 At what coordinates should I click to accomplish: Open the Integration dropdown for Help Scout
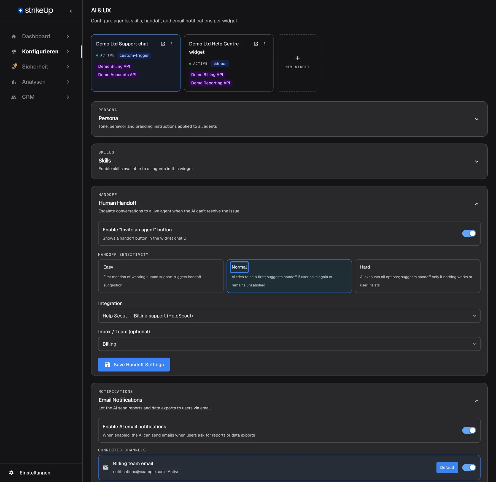[289, 316]
